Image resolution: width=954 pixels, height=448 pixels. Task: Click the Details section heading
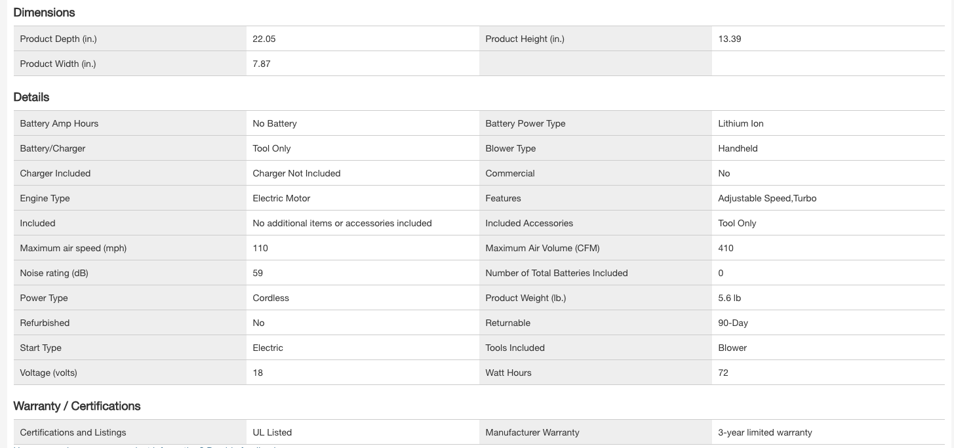31,97
